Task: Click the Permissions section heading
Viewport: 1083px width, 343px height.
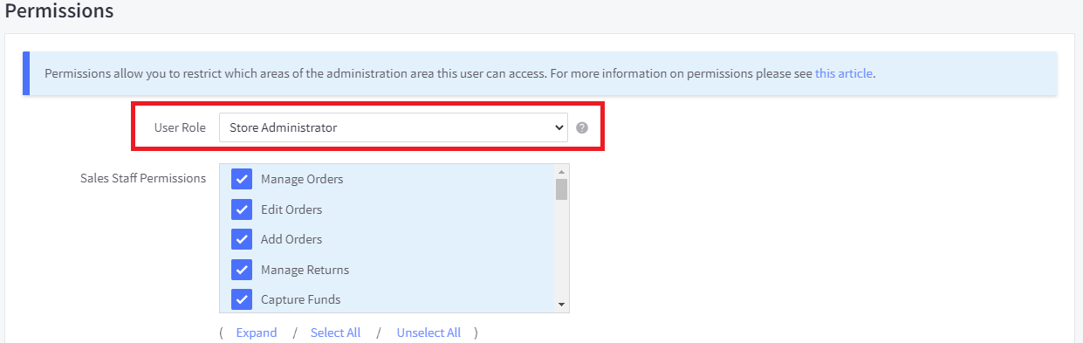Action: [x=59, y=11]
